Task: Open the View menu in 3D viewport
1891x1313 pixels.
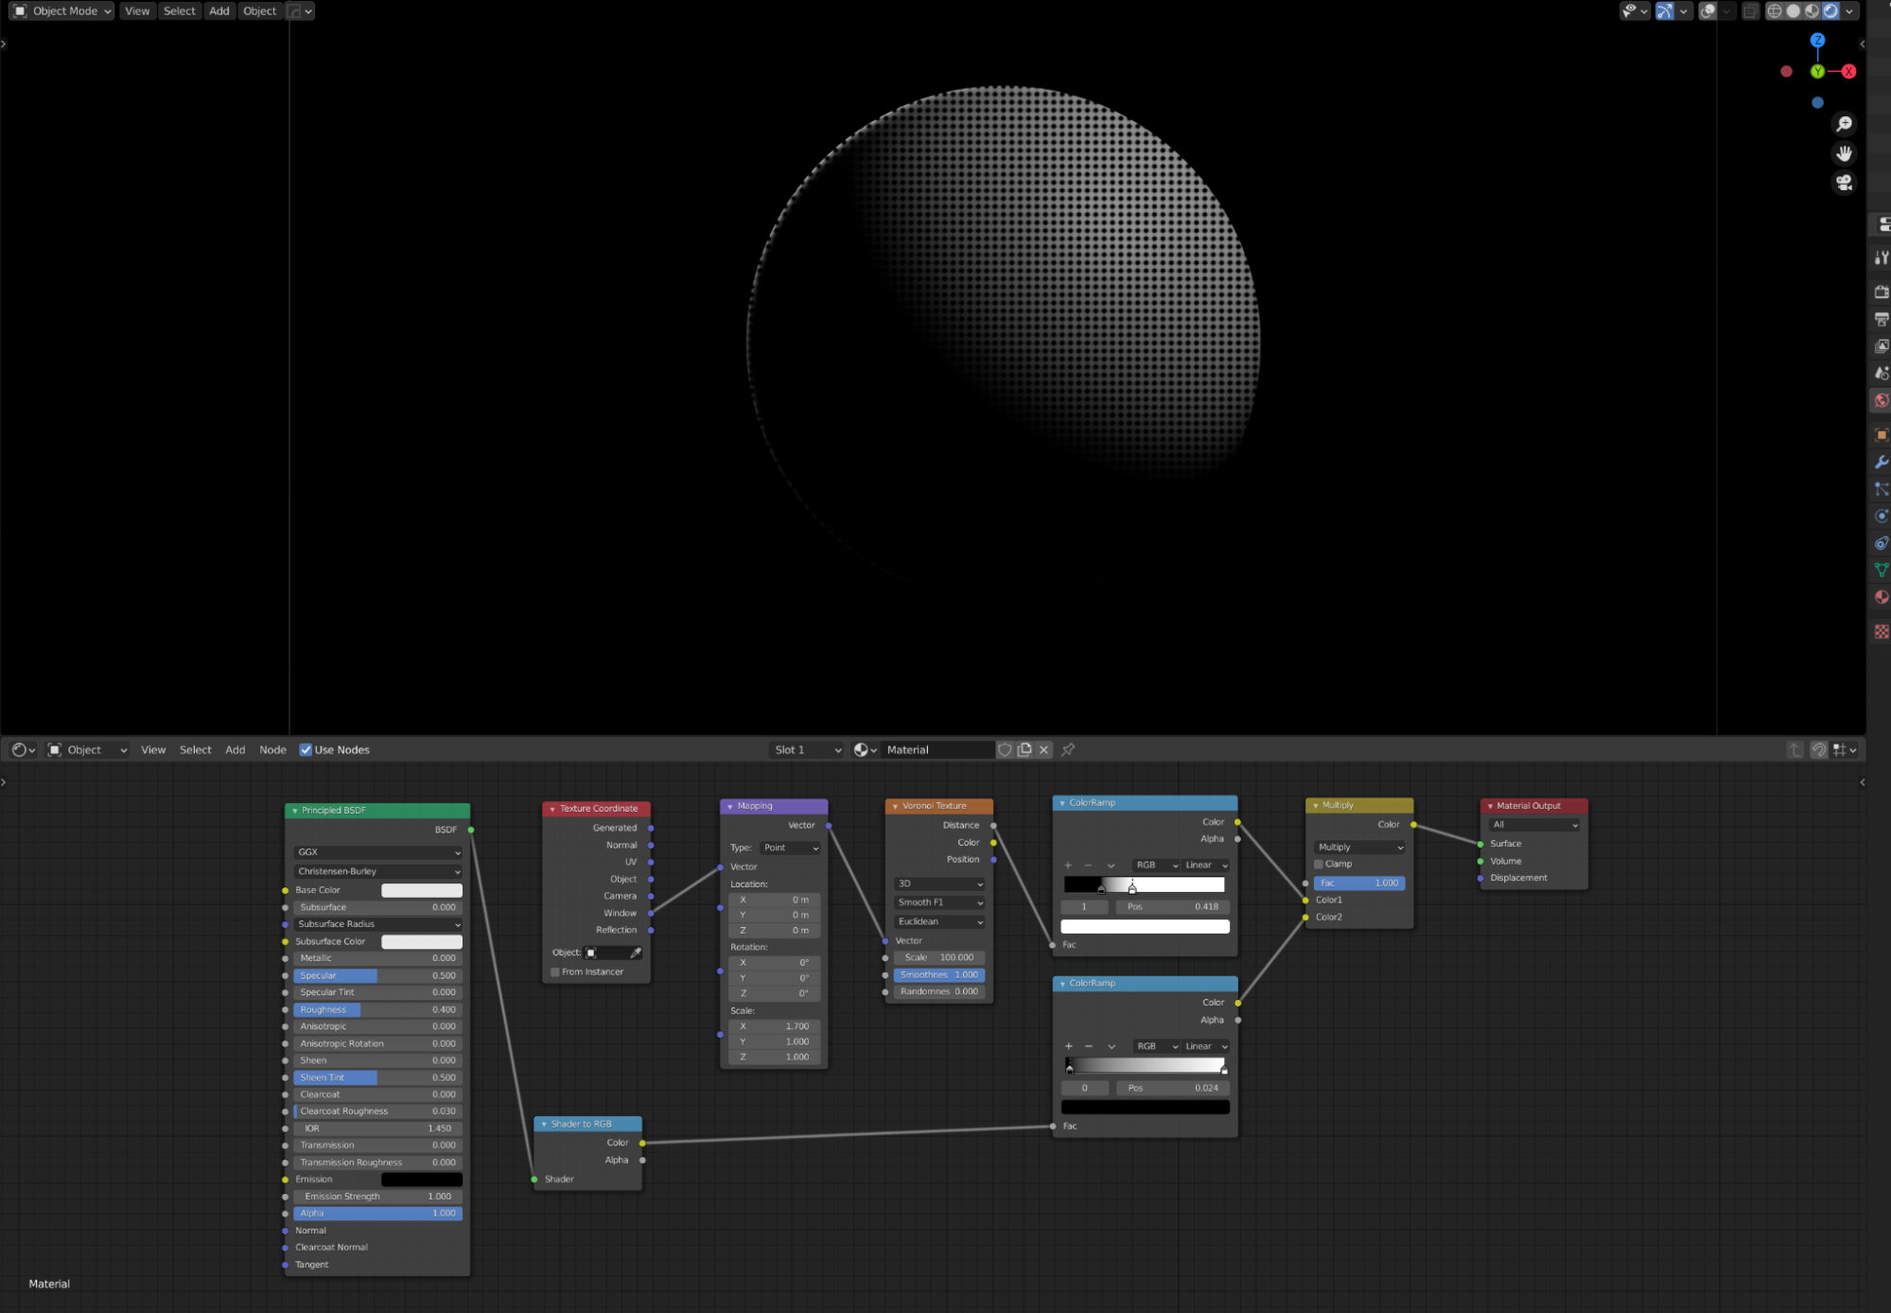Action: [x=137, y=10]
